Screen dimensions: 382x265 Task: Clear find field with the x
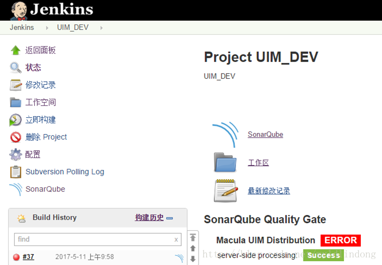click(176, 239)
